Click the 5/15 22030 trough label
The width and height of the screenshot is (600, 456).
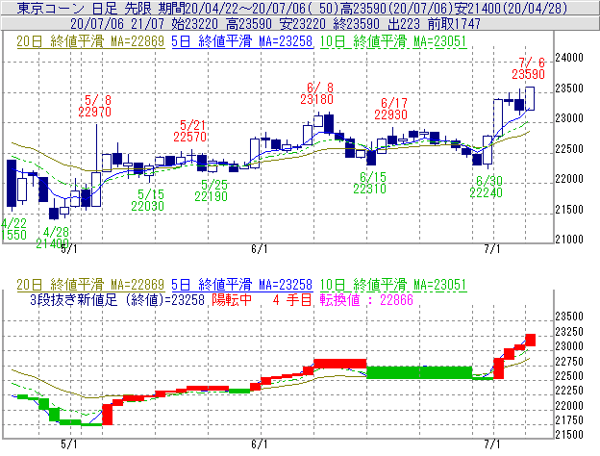pyautogui.click(x=148, y=200)
